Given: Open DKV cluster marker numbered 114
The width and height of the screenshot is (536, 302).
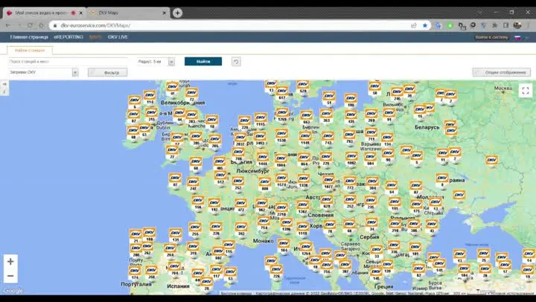Looking at the screenshot, I should pyautogui.click(x=150, y=98).
